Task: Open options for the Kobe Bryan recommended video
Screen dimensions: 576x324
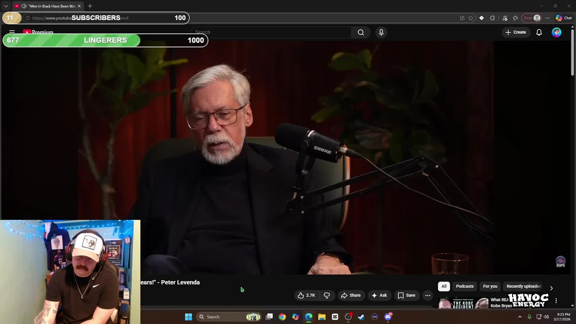Action: pyautogui.click(x=556, y=301)
